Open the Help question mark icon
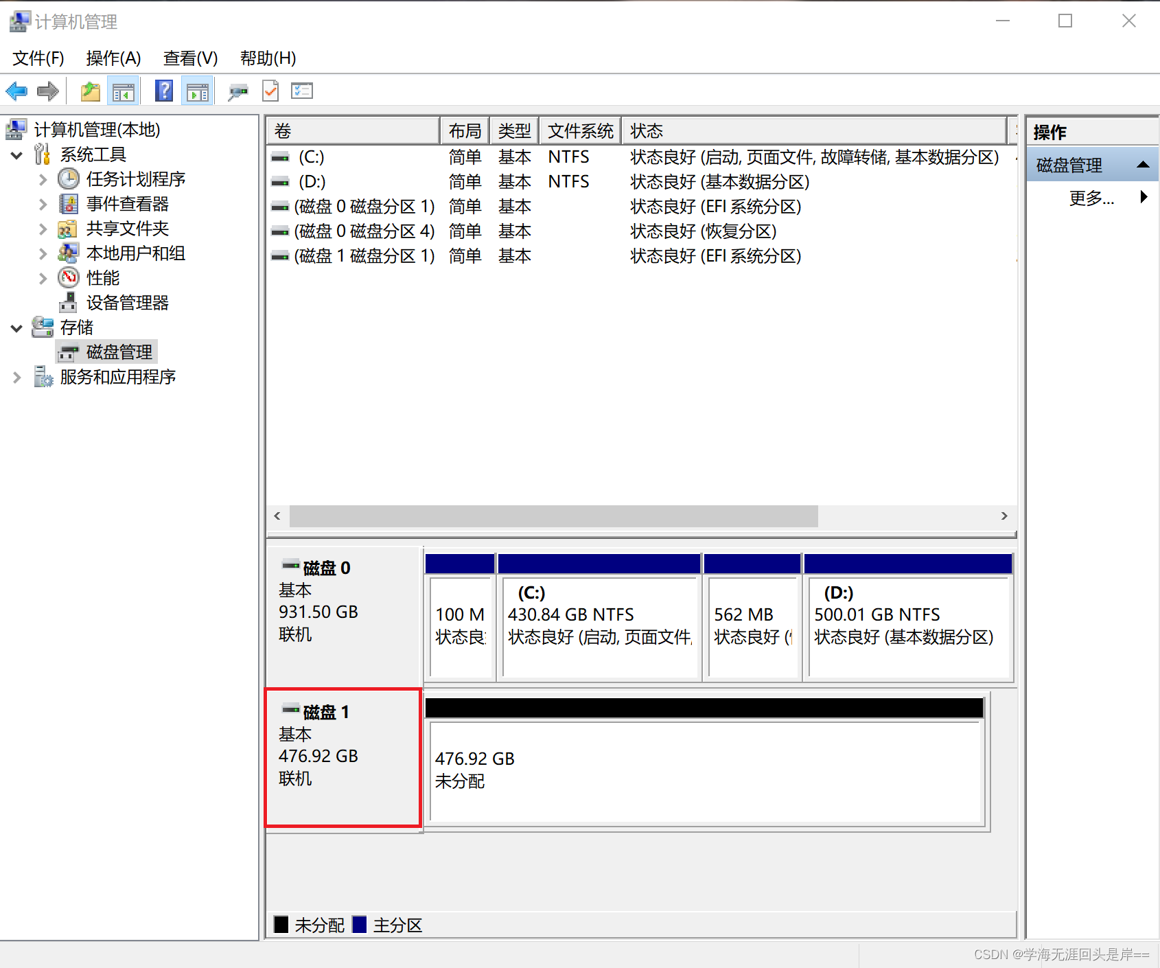 [x=164, y=91]
